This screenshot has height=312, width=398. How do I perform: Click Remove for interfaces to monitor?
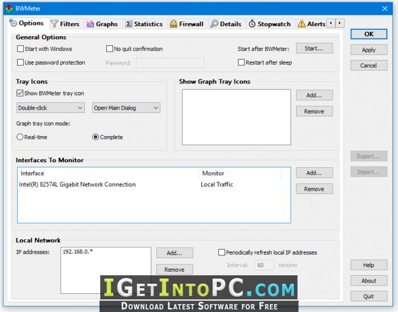[x=314, y=189]
